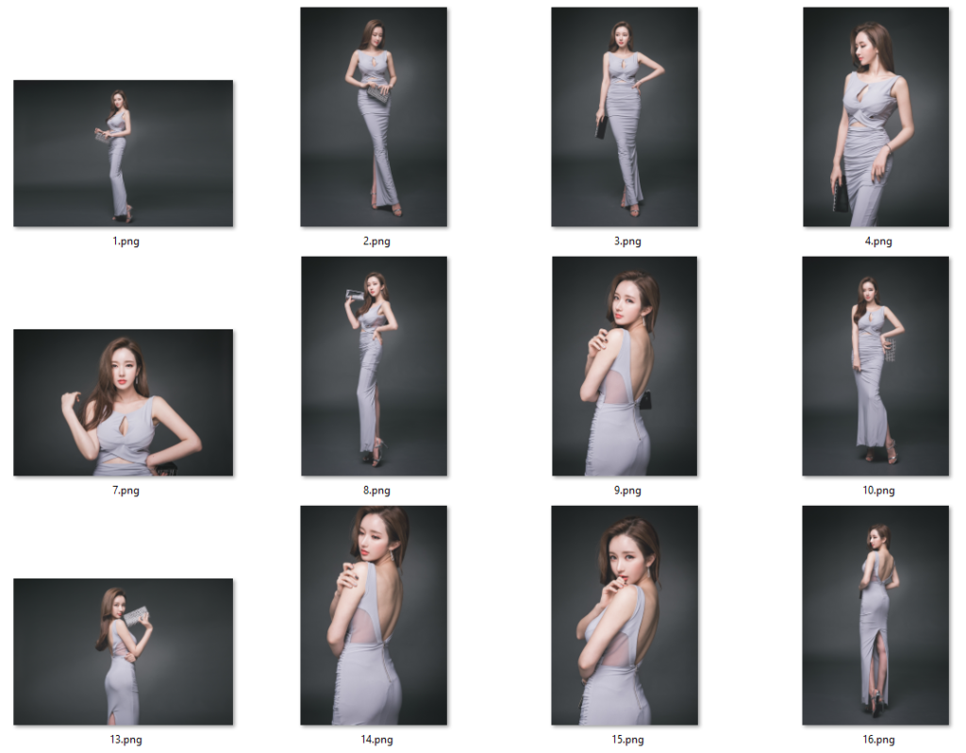Click the file name label "13.png"
Screen dimensions: 966x753
point(125,740)
